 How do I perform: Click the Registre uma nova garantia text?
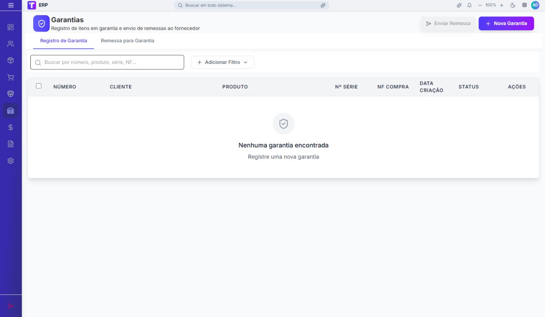tap(284, 157)
